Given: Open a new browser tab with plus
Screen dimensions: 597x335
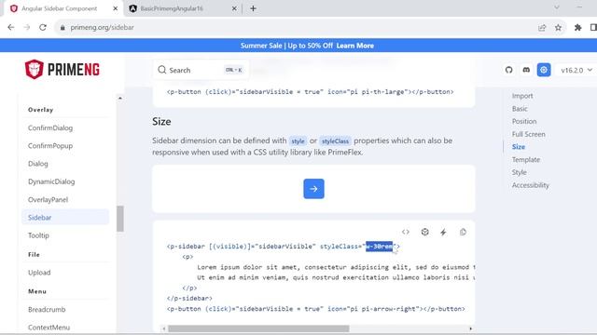Looking at the screenshot, I should (x=253, y=8).
